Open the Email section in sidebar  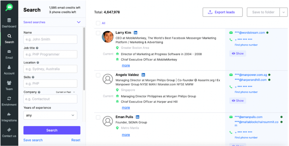9,54
